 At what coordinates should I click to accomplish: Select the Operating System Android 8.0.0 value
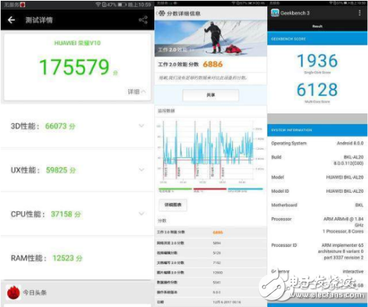point(350,143)
